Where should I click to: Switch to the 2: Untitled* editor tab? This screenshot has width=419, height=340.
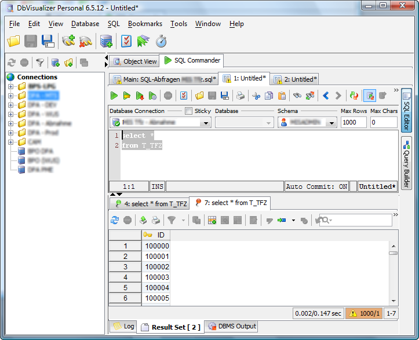point(295,79)
